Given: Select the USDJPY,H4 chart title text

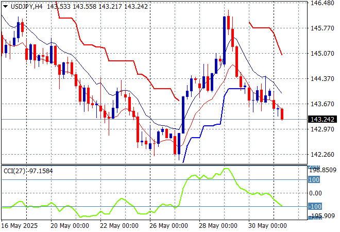Looking at the screenshot, I should point(27,6).
